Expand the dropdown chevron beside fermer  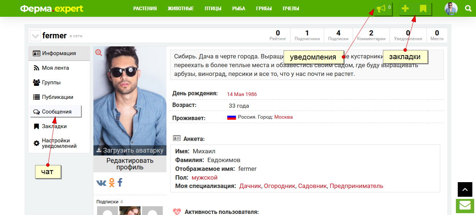35,36
